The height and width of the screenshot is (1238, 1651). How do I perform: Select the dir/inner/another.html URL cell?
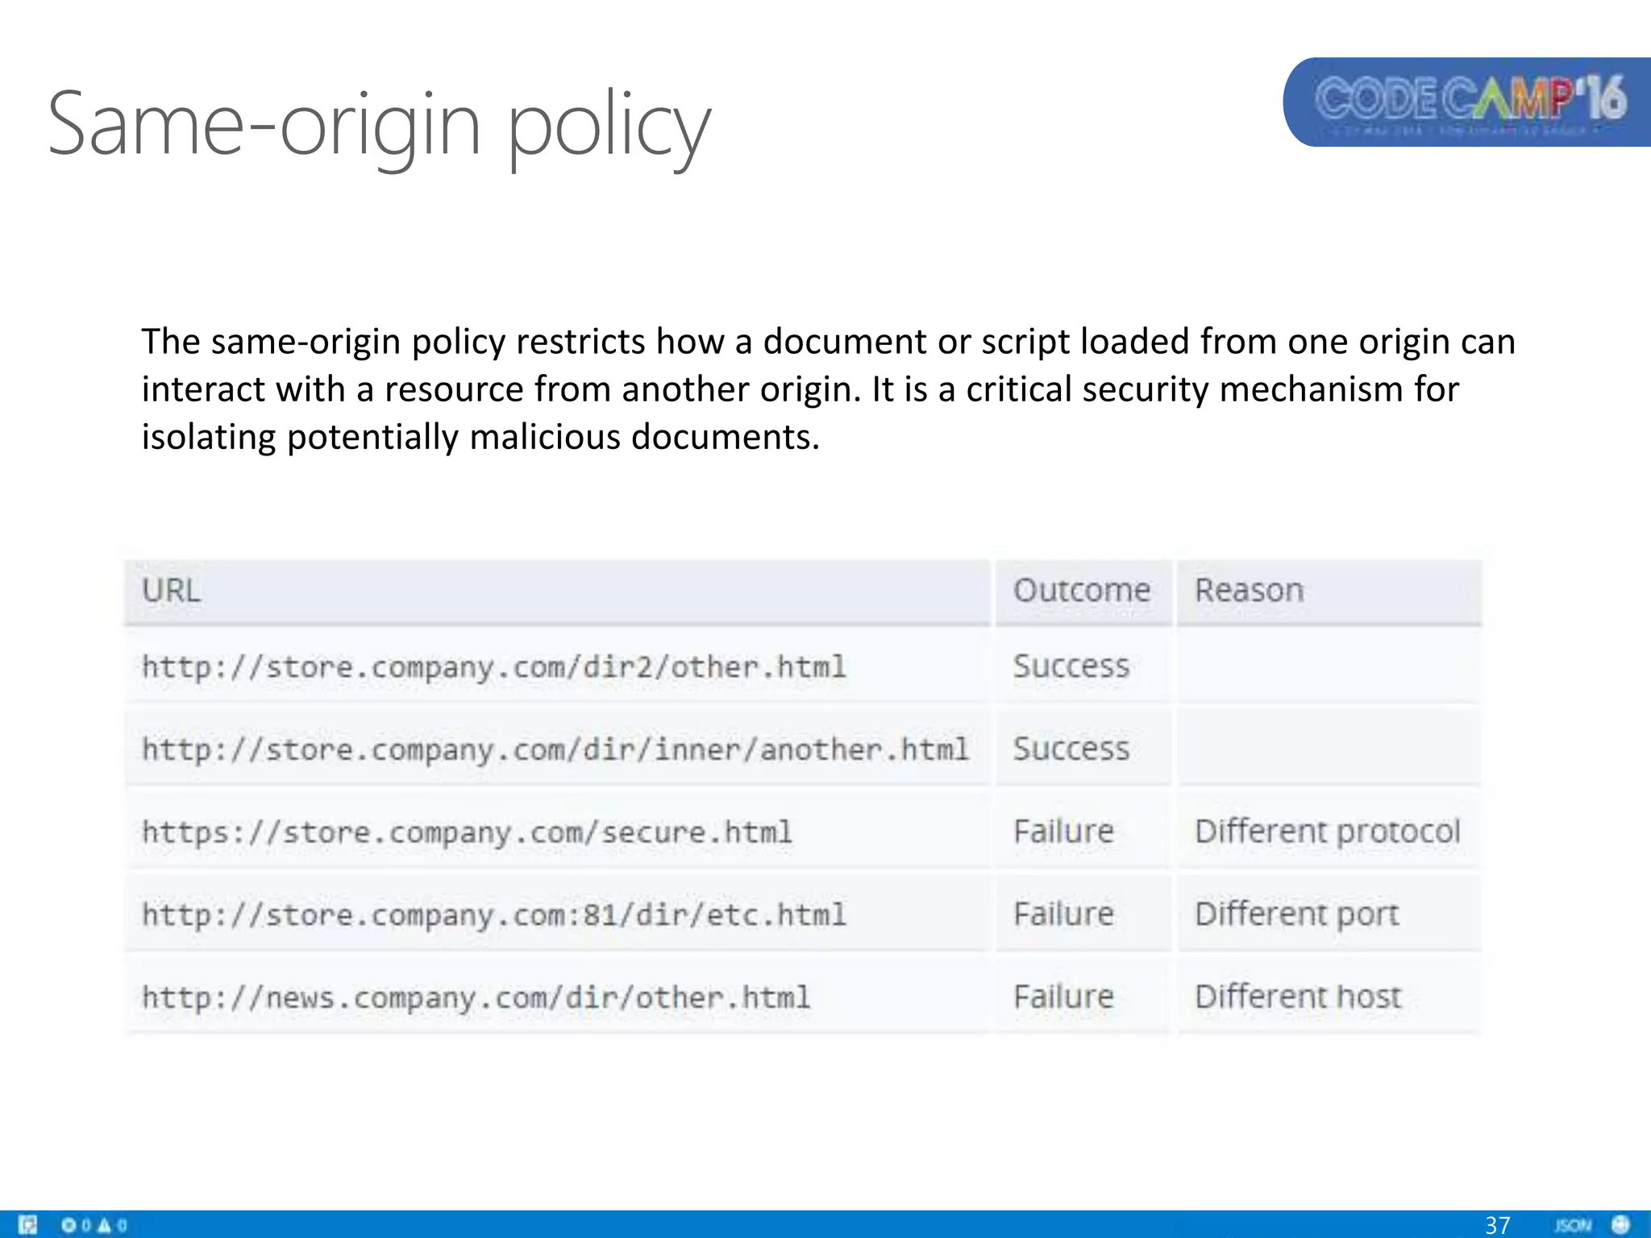[557, 749]
